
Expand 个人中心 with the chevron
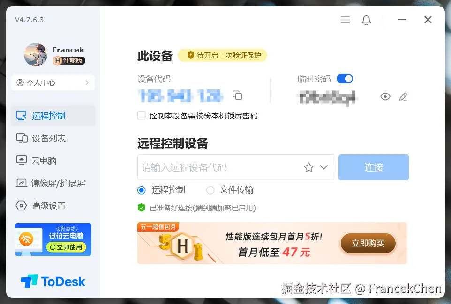pos(87,83)
